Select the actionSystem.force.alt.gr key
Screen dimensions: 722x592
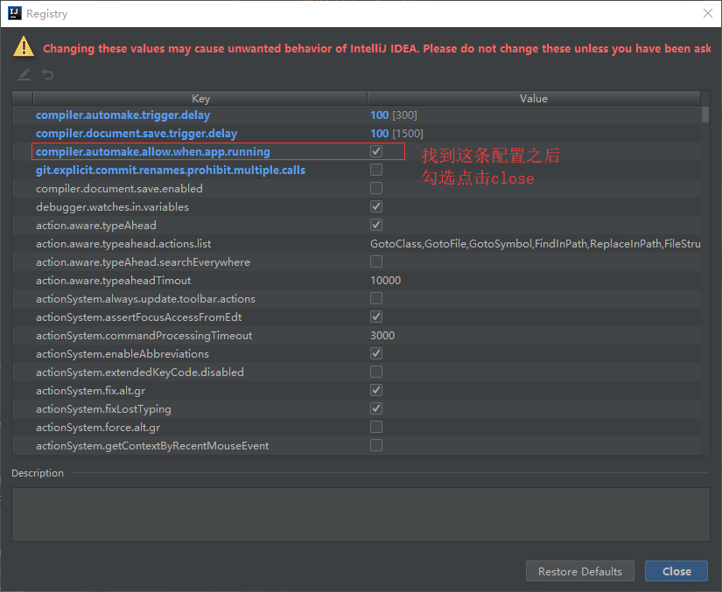[x=98, y=428]
